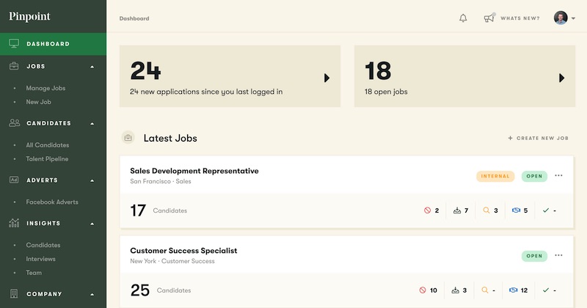Click the Company building icon
Screen dimensions: 587x308
click(14, 294)
